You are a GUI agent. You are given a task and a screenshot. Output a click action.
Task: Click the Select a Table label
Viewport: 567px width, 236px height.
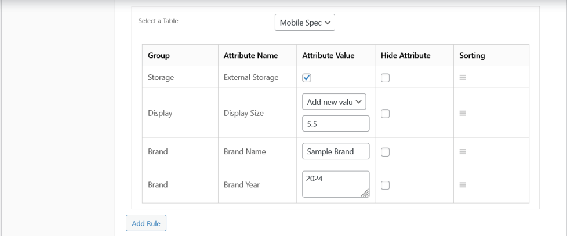click(x=158, y=21)
